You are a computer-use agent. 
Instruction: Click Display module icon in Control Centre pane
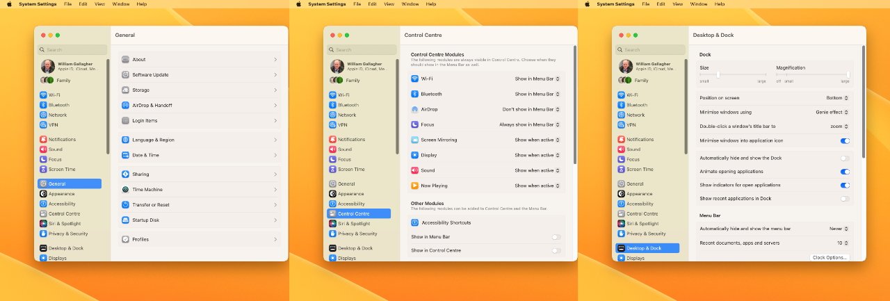[x=414, y=155]
